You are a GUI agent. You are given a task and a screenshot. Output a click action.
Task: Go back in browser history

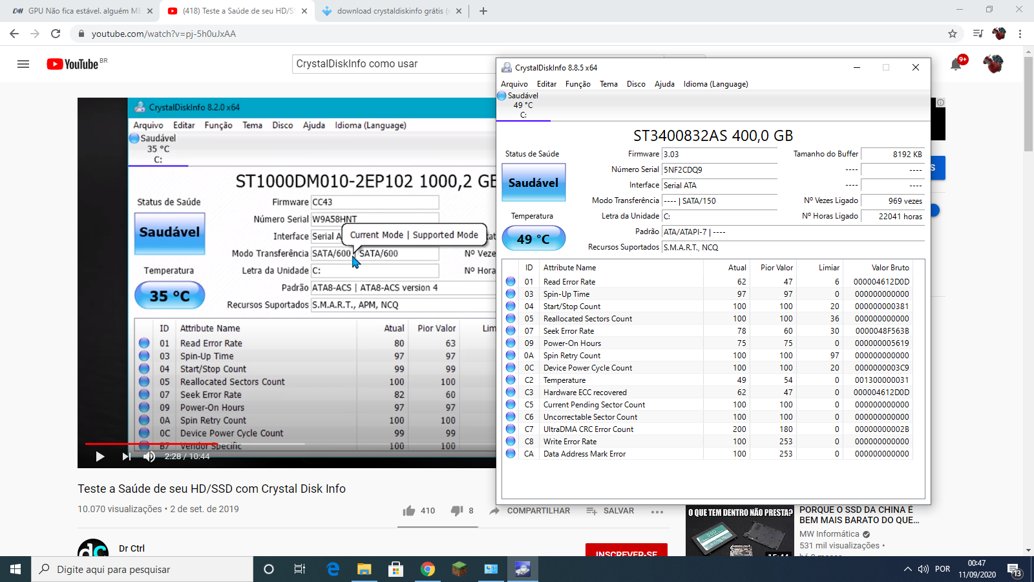coord(14,34)
